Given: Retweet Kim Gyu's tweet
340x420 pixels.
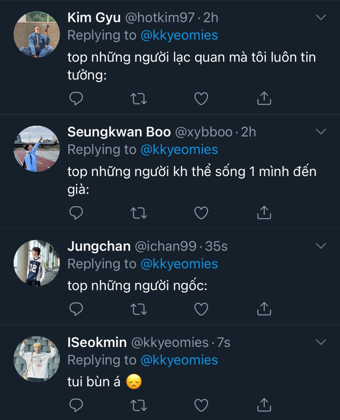Looking at the screenshot, I should point(139,99).
